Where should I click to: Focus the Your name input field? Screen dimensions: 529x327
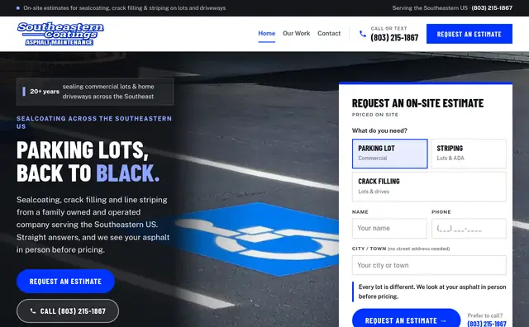[x=389, y=228]
